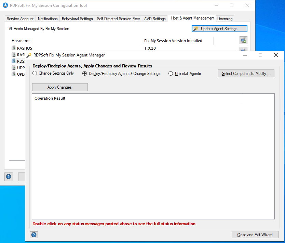
Task: Select the Change Settings Only option
Action: point(35,73)
